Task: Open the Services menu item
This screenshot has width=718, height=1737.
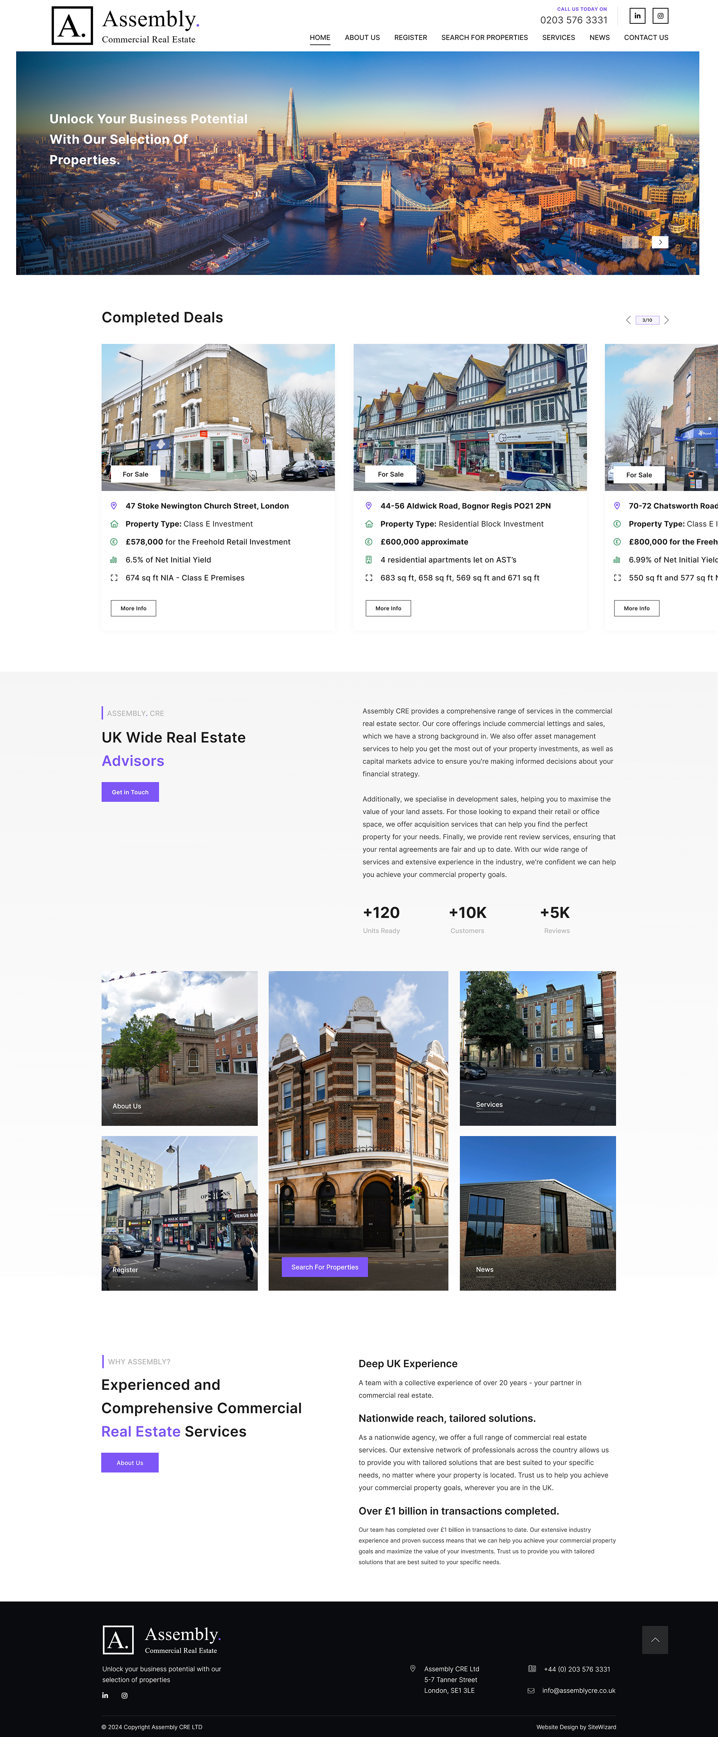Action: (558, 38)
